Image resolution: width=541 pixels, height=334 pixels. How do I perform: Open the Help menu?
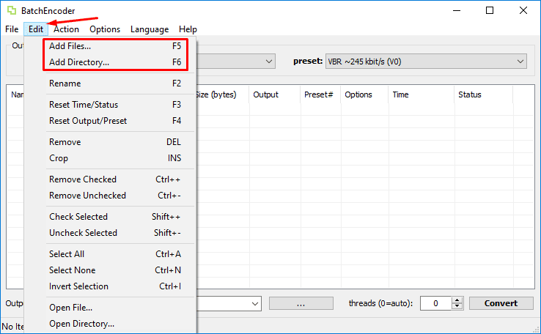tap(188, 29)
